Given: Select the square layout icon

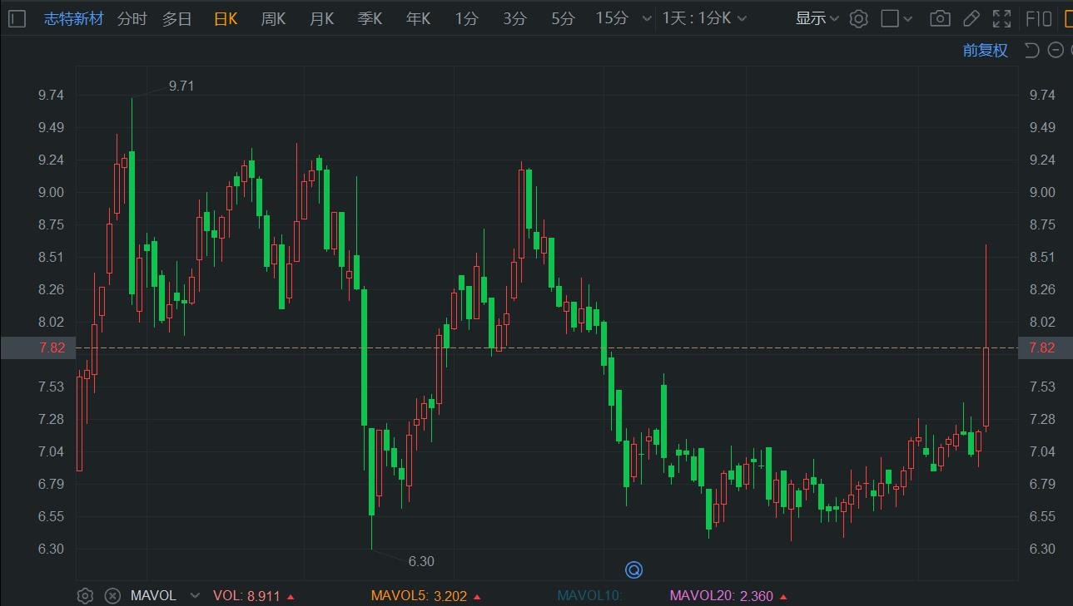Looking at the screenshot, I should tap(890, 18).
